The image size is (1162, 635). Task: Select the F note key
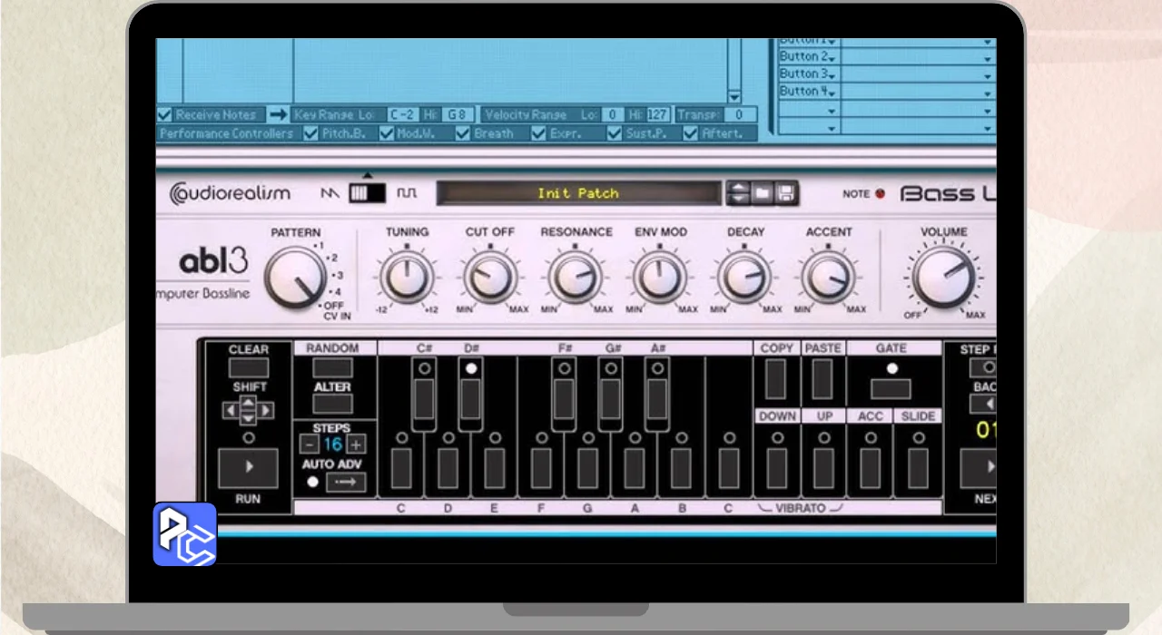[541, 468]
